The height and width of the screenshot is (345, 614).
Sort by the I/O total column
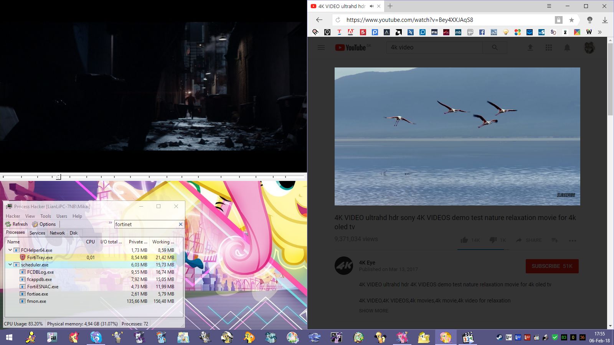point(111,242)
